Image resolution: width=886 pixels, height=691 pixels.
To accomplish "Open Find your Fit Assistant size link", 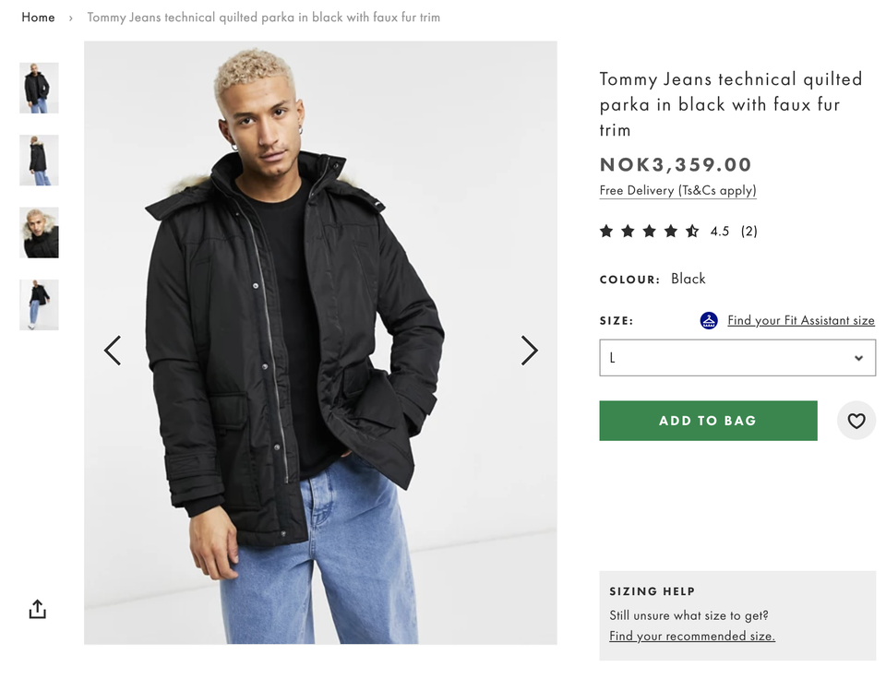I will click(x=800, y=321).
